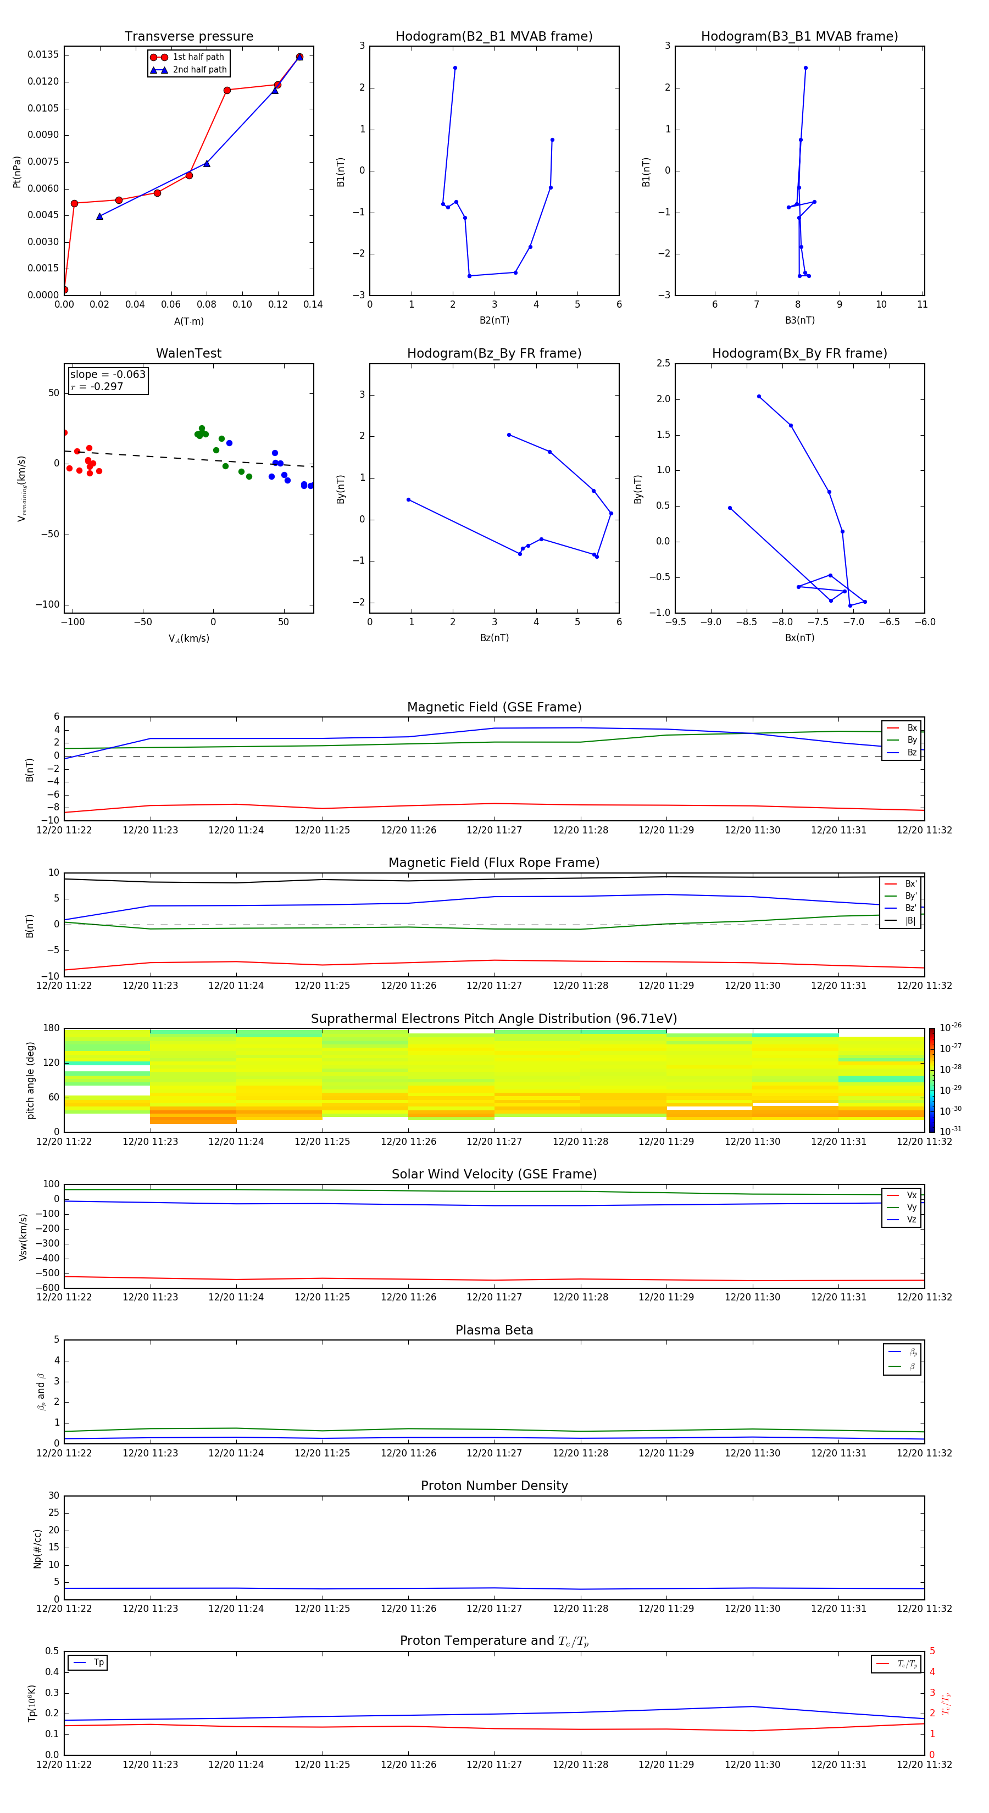The height and width of the screenshot is (1813, 989).
Task: Click the red Te/Tp right-side axis label
Action: (x=946, y=1703)
